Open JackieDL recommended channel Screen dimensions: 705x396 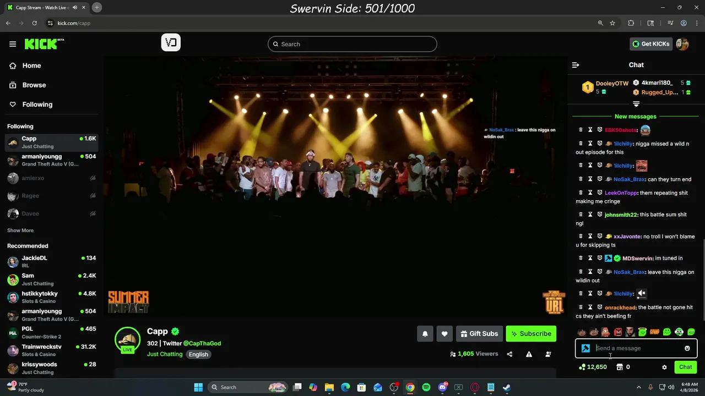tap(52, 261)
